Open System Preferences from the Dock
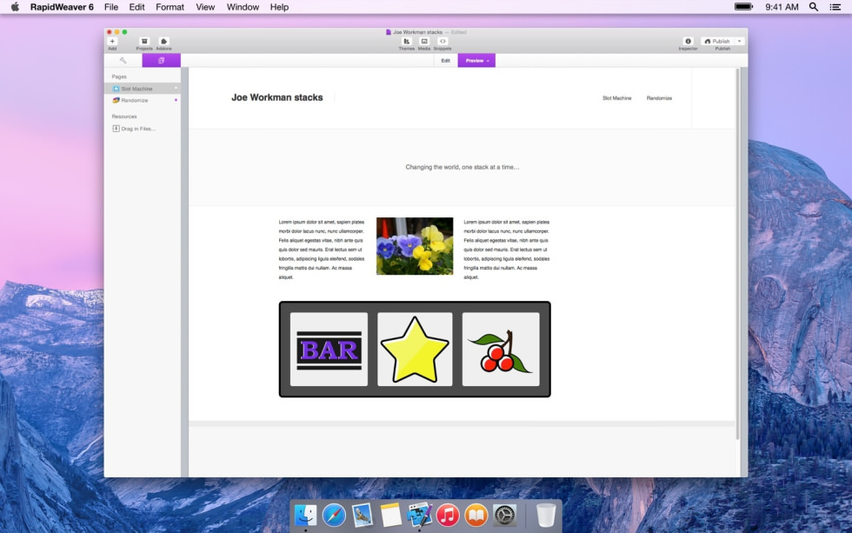The width and height of the screenshot is (852, 533). [504, 515]
